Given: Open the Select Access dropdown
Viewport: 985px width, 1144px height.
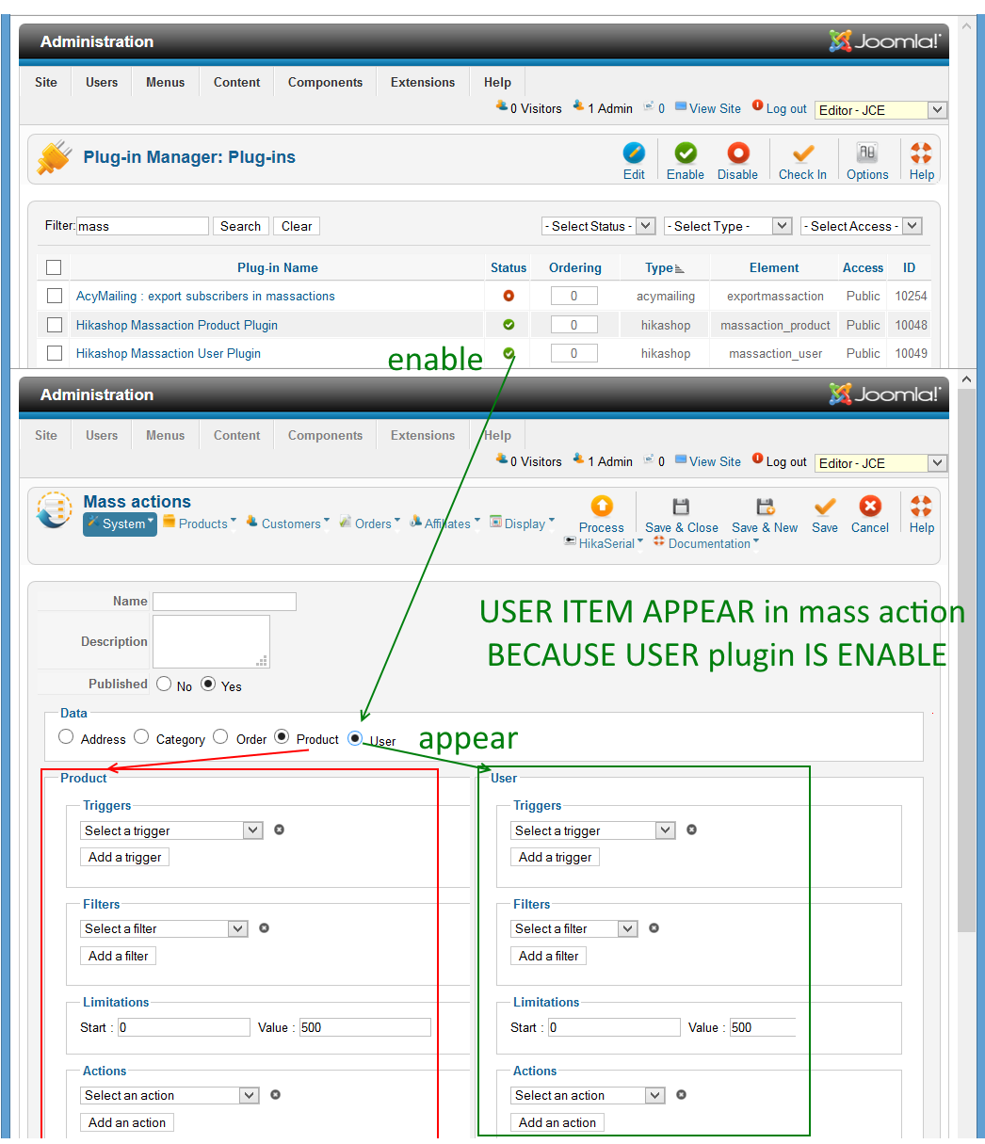Looking at the screenshot, I should click(861, 226).
